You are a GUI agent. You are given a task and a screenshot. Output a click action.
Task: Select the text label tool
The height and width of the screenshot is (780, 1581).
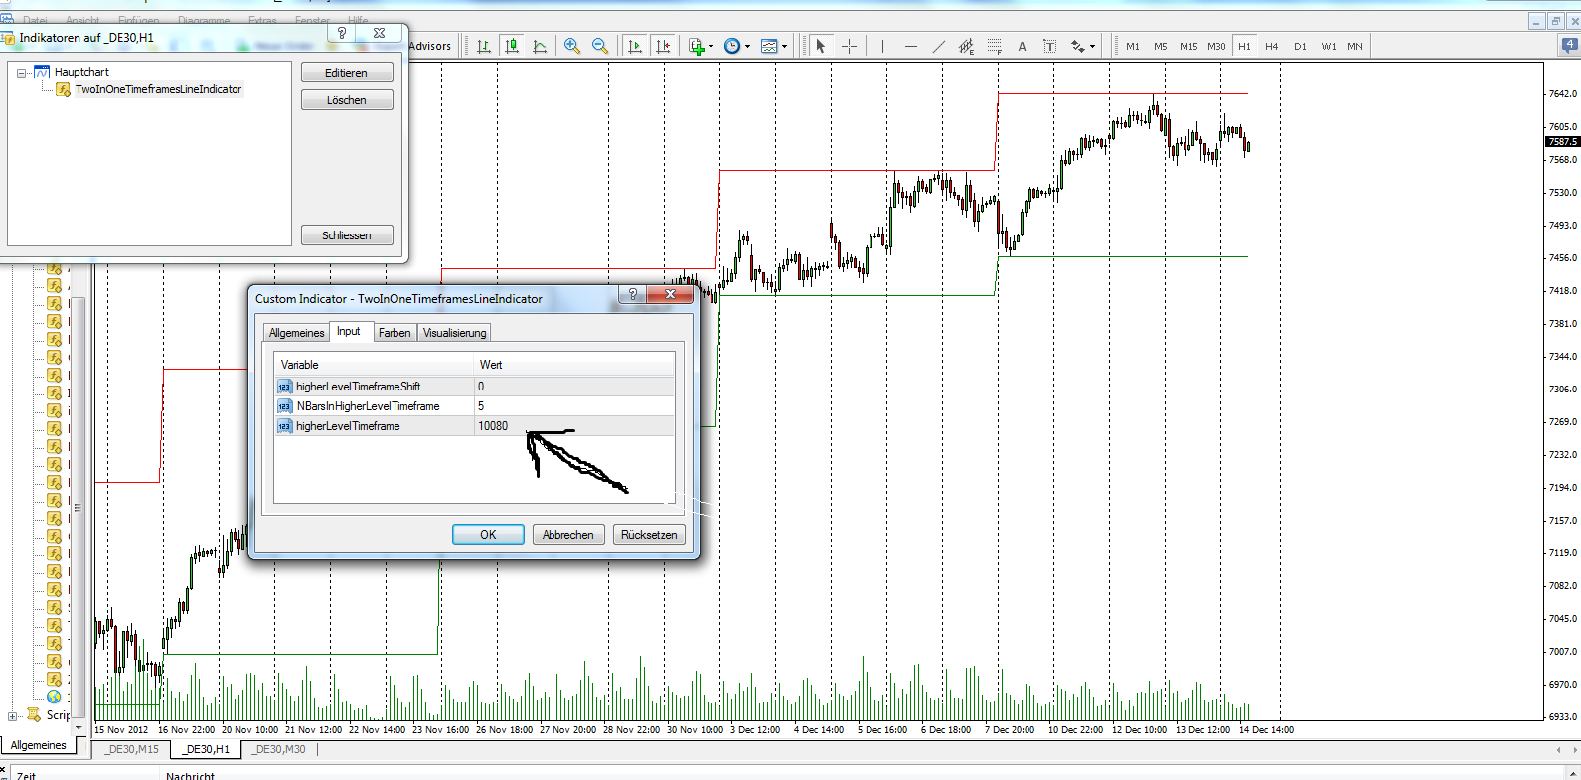point(1049,46)
